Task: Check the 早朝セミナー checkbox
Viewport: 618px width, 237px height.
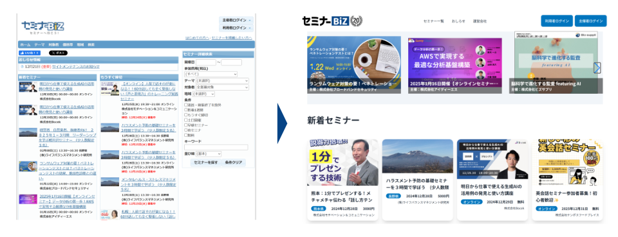Action: point(186,125)
